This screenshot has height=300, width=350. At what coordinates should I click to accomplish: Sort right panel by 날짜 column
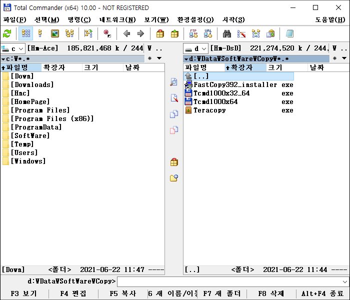tap(328, 67)
